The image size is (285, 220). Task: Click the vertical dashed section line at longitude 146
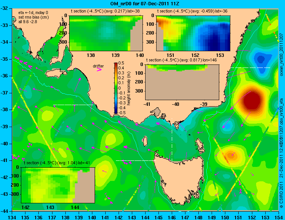[172, 140]
